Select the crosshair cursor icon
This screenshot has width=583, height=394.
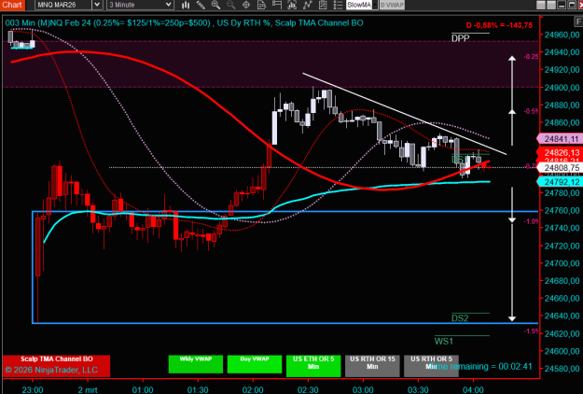(x=246, y=5)
